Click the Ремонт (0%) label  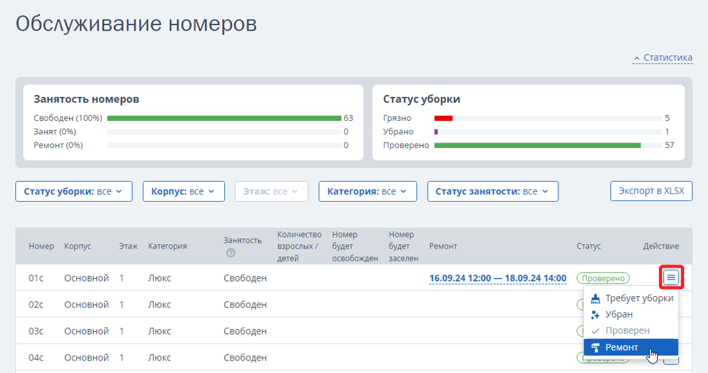(x=58, y=145)
